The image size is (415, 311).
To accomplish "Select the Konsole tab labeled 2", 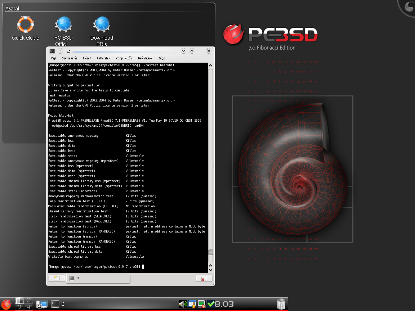I will click(98, 278).
